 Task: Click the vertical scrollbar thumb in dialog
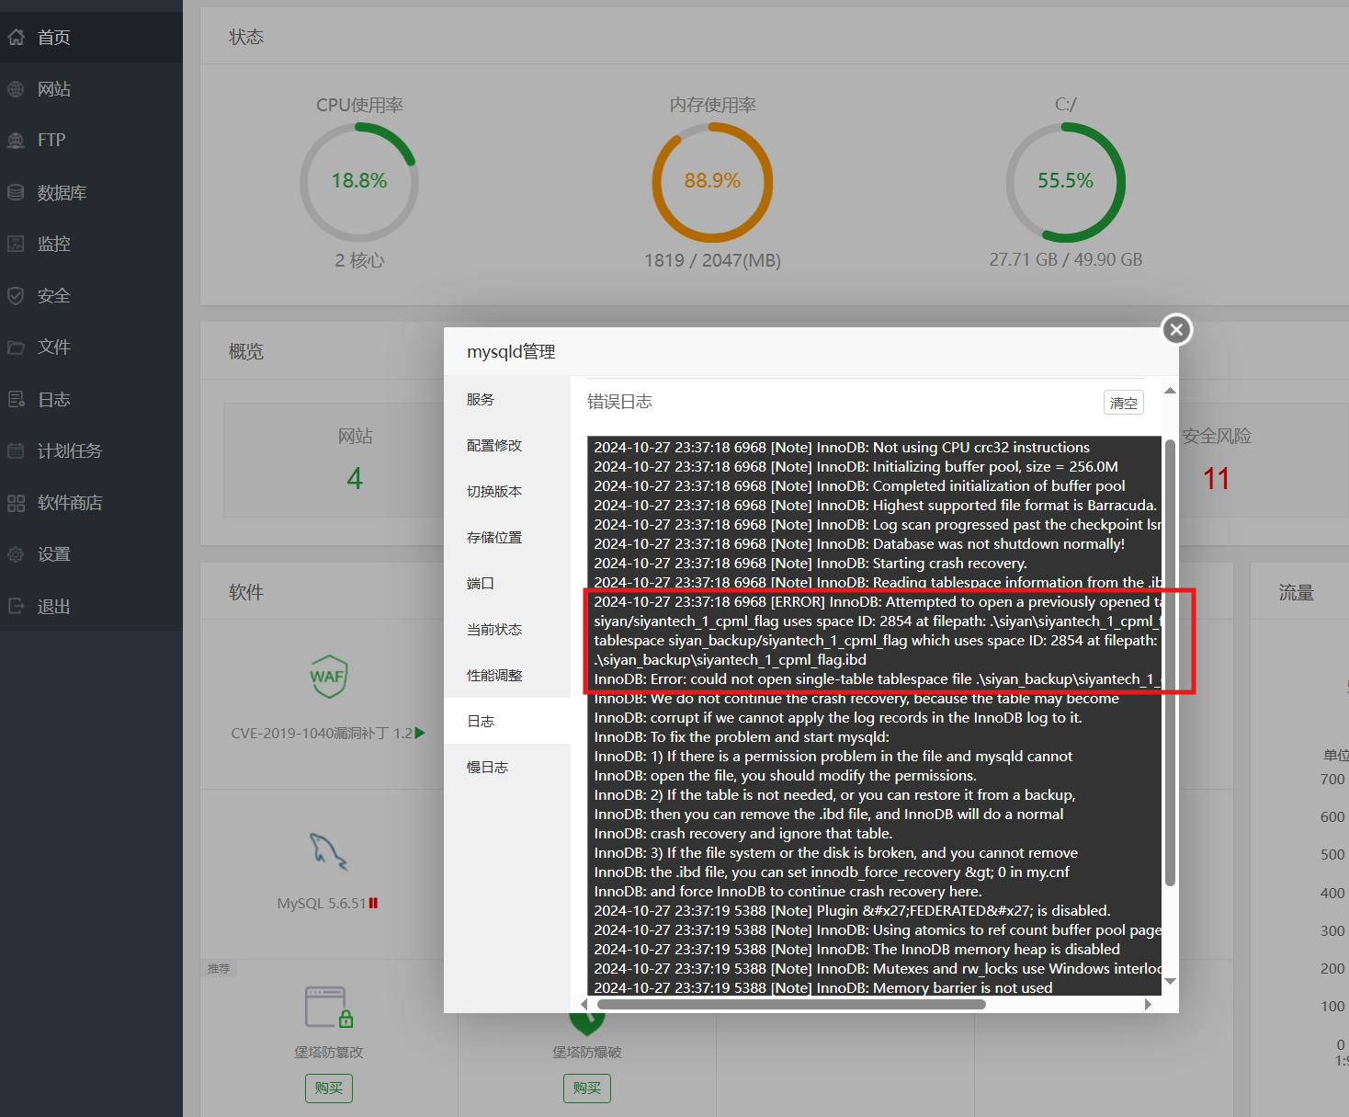tap(1170, 663)
